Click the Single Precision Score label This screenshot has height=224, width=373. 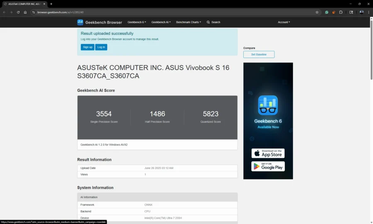click(x=104, y=122)
